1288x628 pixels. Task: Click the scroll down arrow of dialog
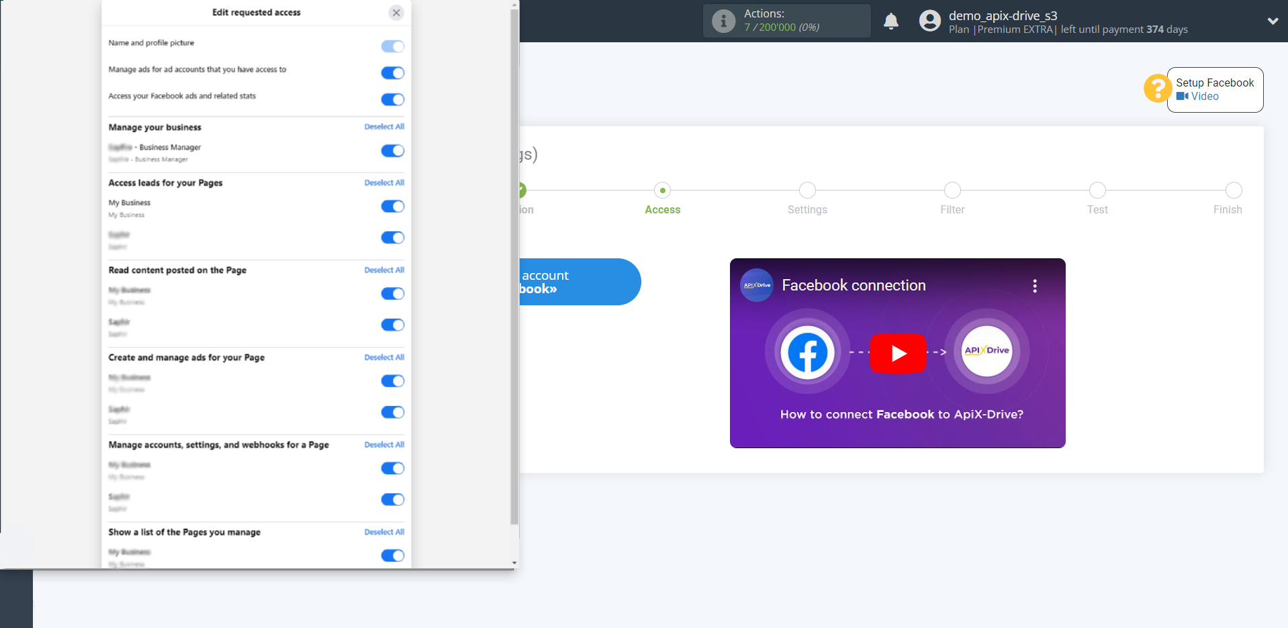pos(514,563)
